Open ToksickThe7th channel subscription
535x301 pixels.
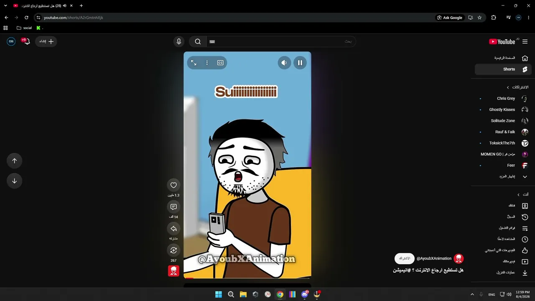tap(503, 143)
